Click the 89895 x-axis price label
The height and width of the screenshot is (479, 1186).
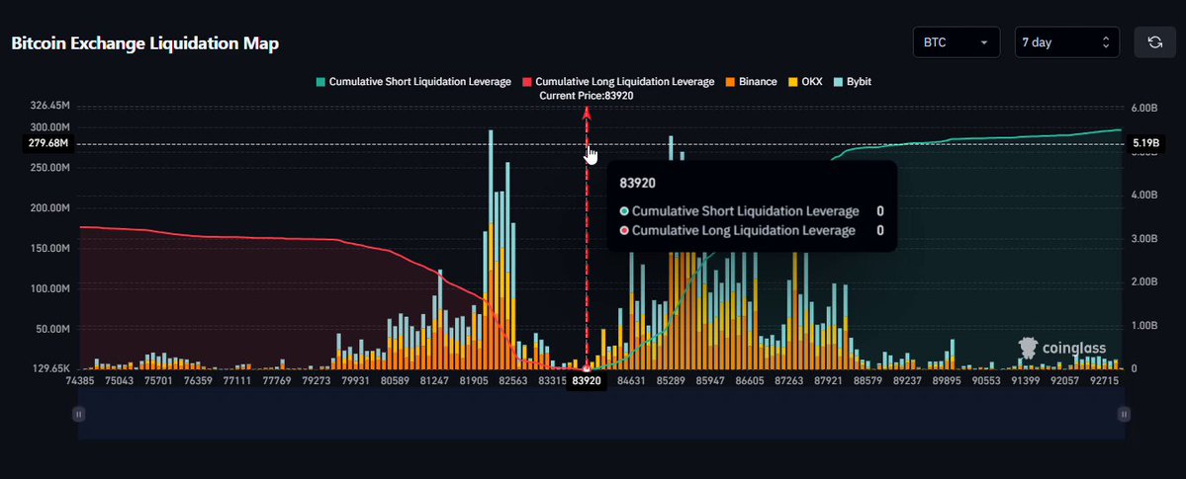pos(947,381)
